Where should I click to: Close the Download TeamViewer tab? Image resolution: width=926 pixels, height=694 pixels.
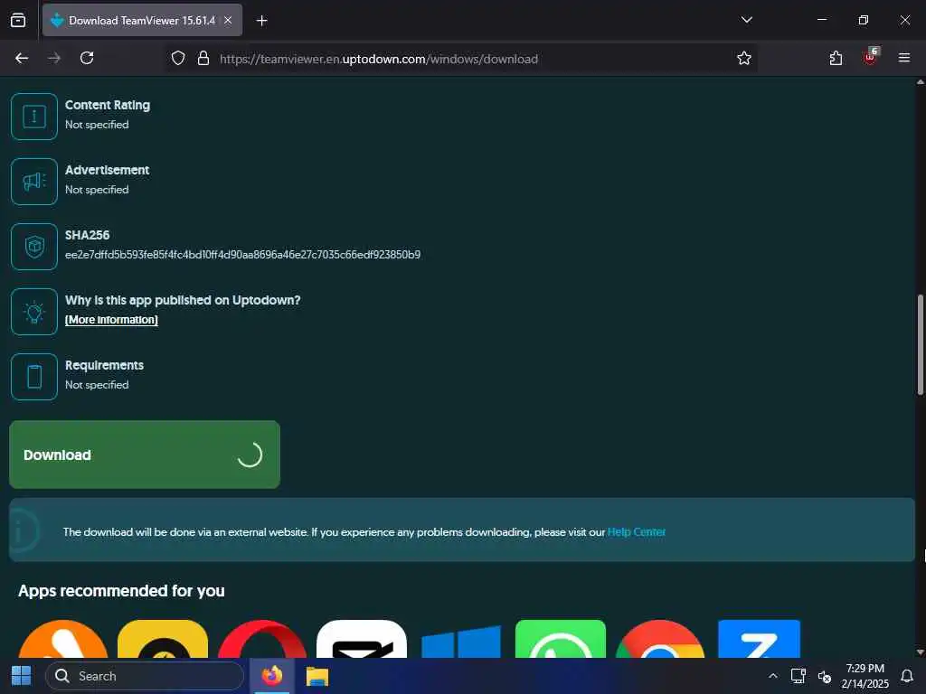tap(228, 20)
